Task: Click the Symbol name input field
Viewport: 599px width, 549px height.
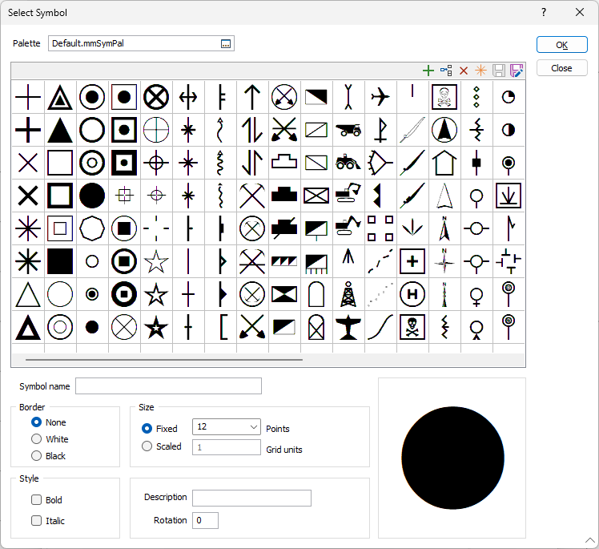Action: [x=168, y=386]
